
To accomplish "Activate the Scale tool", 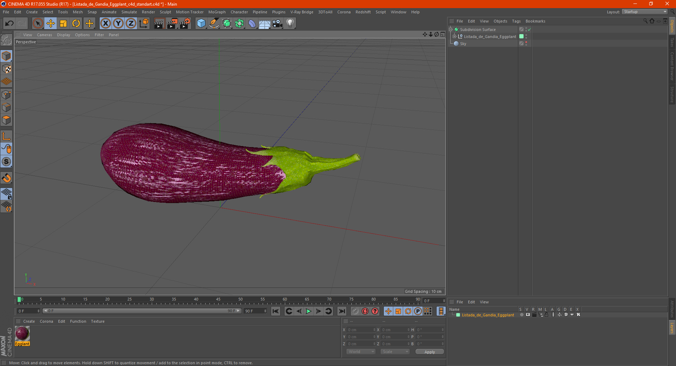I will pyautogui.click(x=63, y=24).
